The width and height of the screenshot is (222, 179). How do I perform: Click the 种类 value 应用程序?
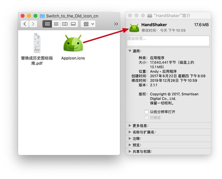[x=157, y=58]
